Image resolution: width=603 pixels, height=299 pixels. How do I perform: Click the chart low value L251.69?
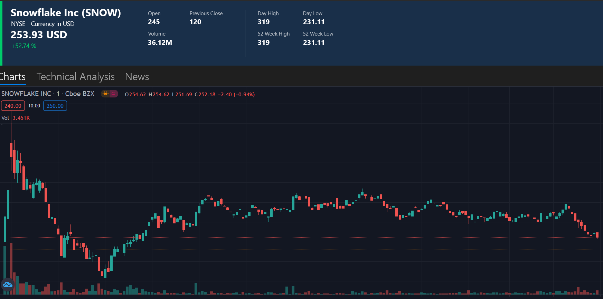tap(182, 95)
